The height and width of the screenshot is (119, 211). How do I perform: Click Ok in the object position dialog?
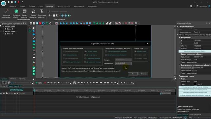click(x=133, y=74)
